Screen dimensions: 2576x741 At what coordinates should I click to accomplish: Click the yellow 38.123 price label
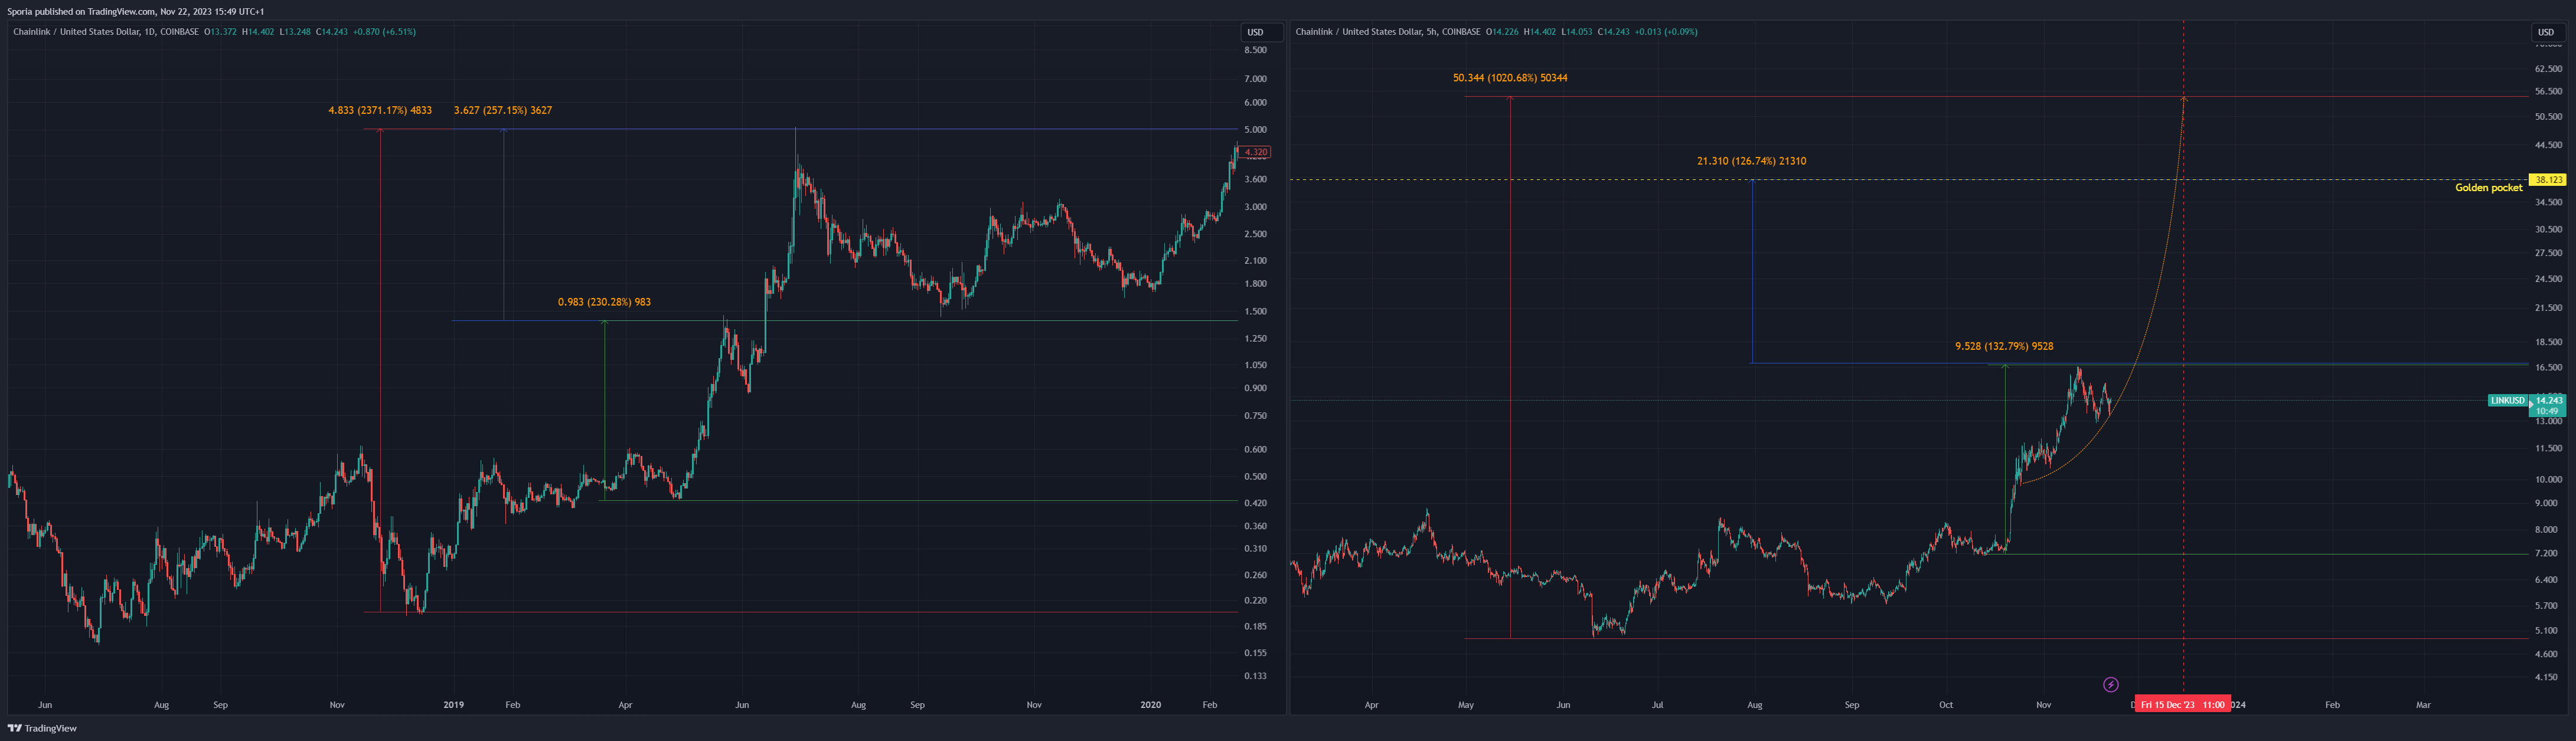(2548, 180)
